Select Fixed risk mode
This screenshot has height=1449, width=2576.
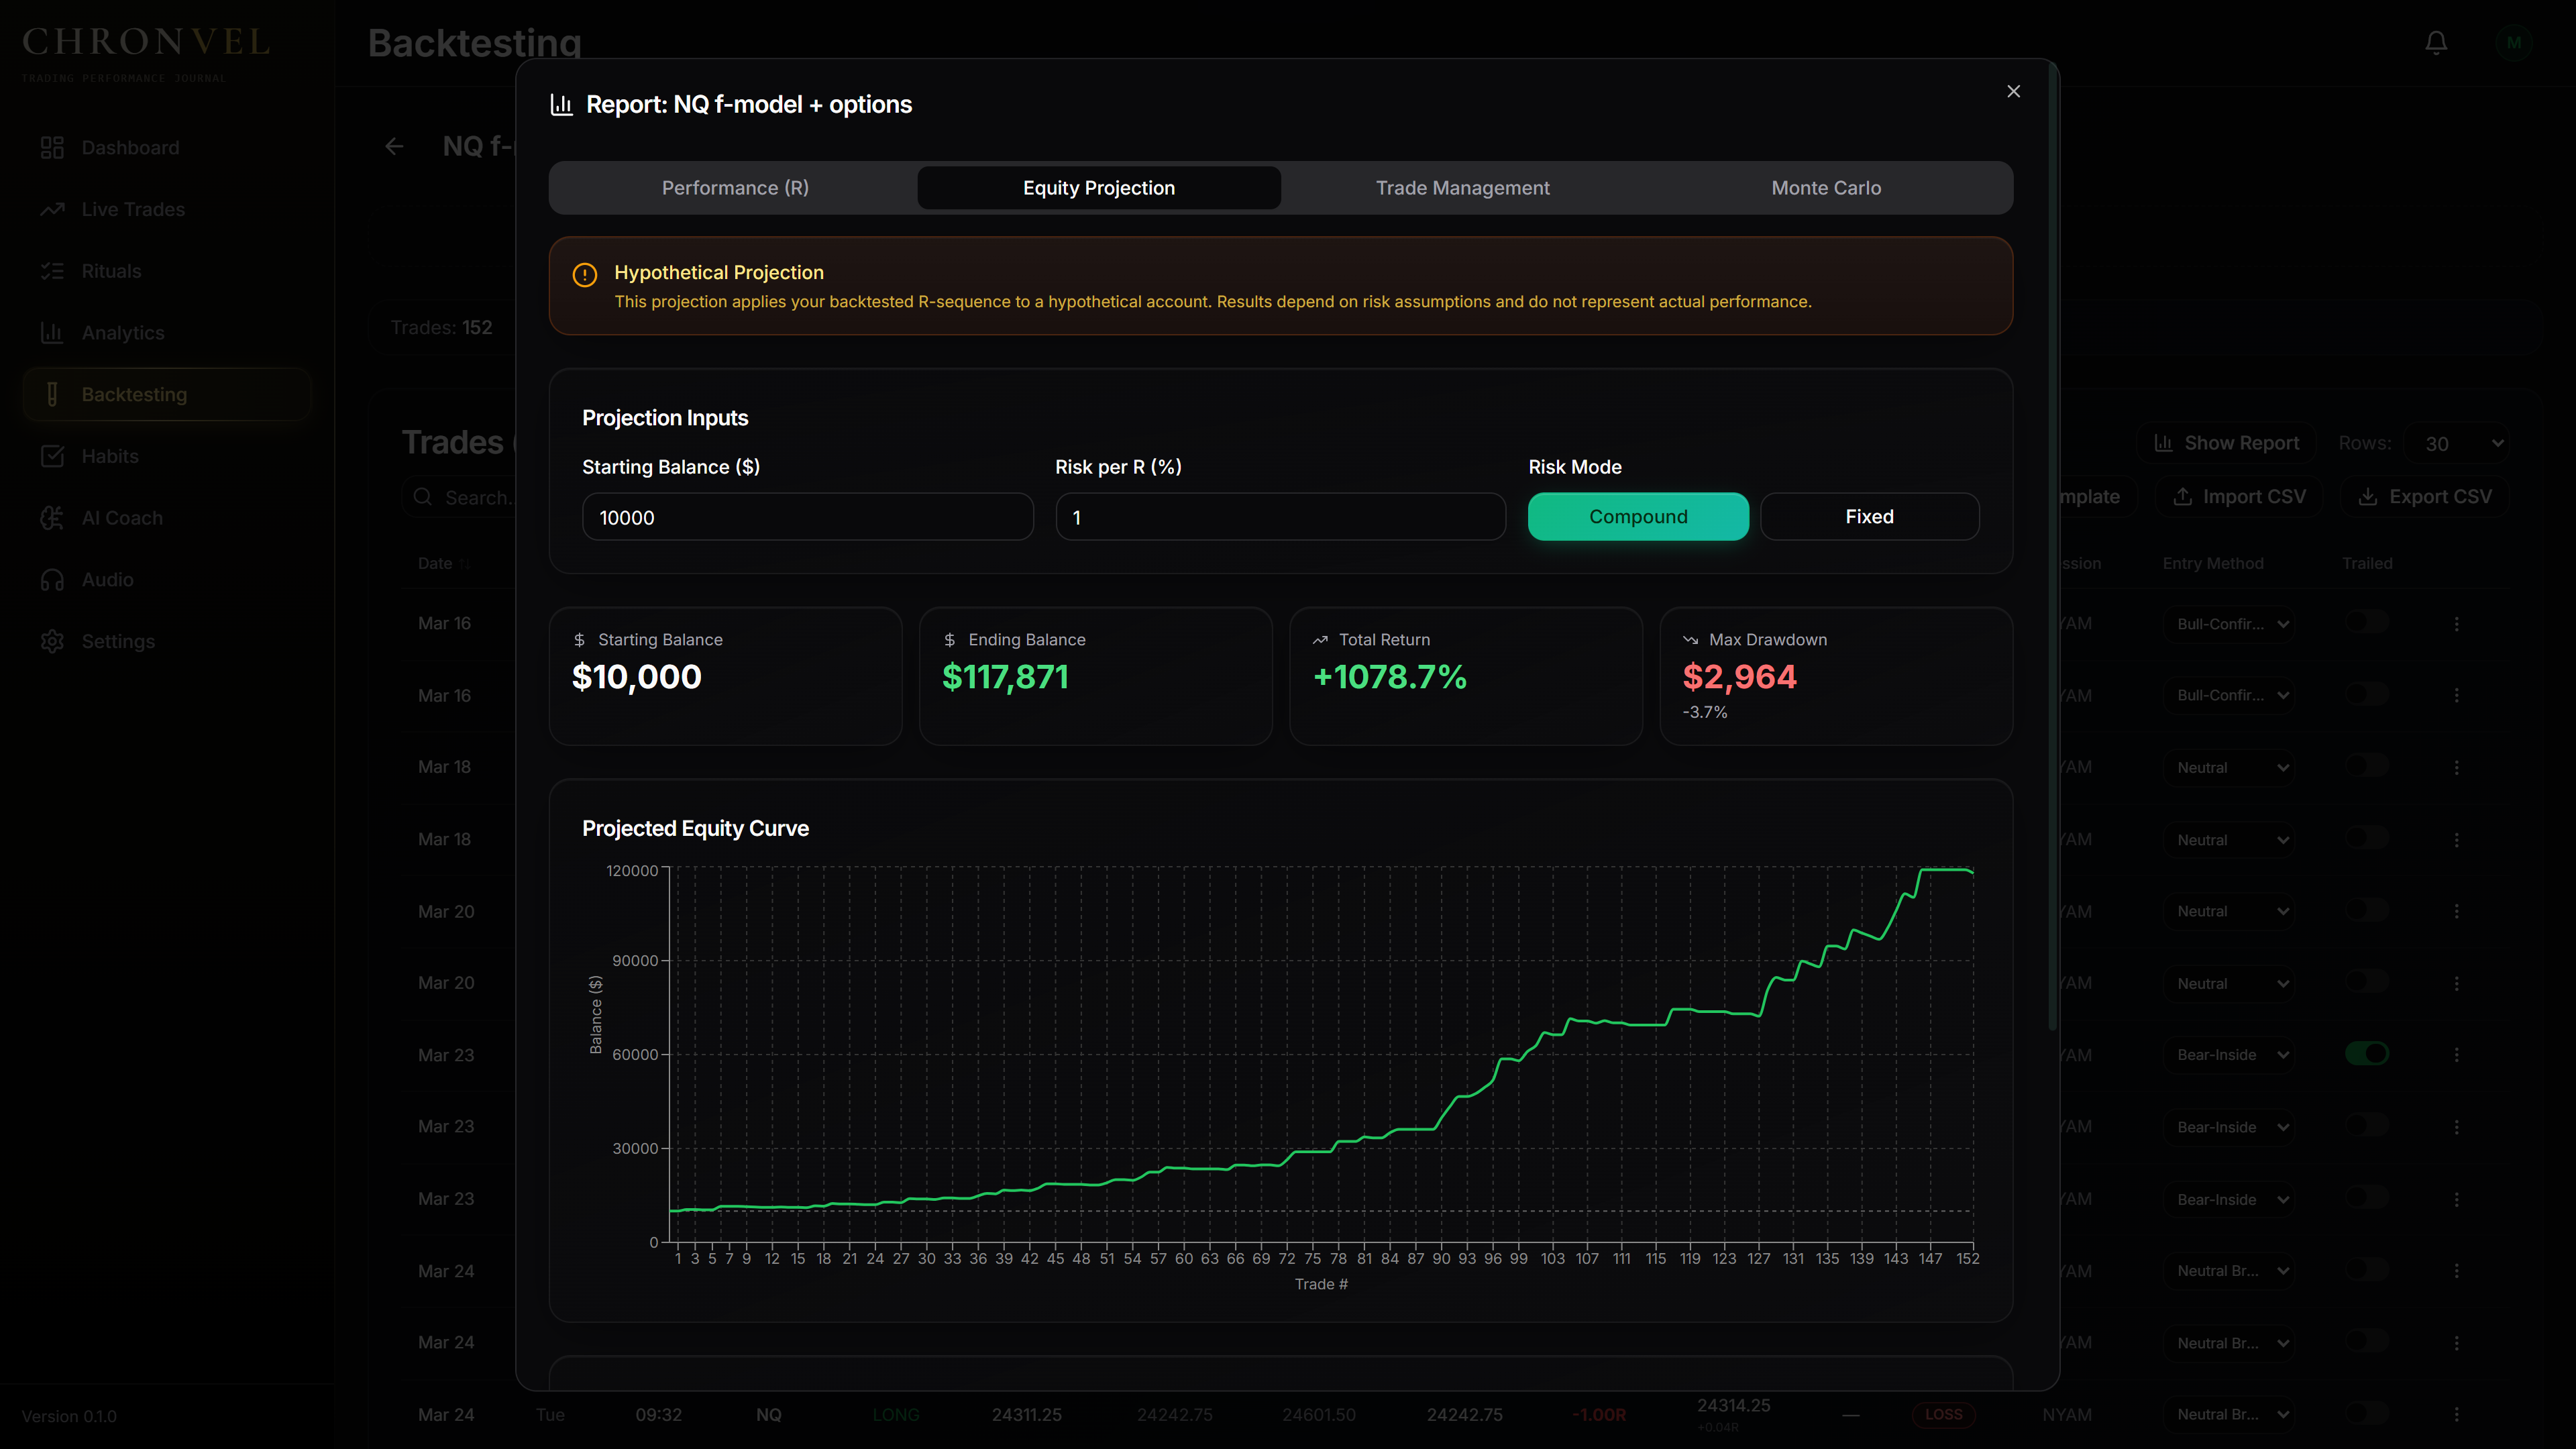pos(1869,517)
